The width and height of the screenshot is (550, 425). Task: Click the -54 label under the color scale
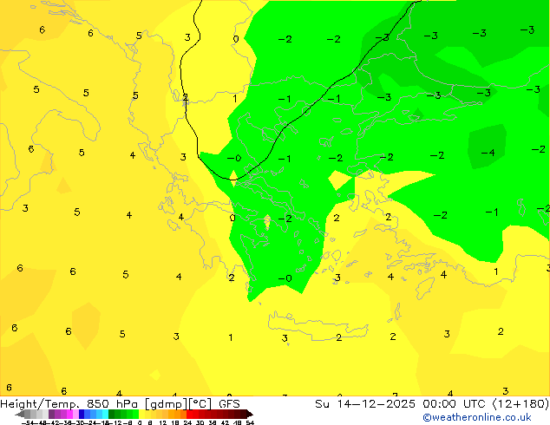[x=28, y=422]
